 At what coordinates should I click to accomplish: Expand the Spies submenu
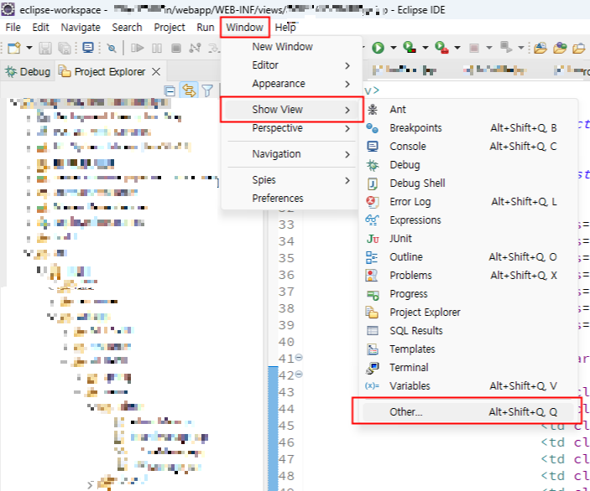[x=290, y=179]
